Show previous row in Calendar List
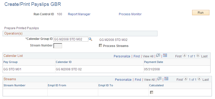215x99 pixels. (x=184, y=55)
